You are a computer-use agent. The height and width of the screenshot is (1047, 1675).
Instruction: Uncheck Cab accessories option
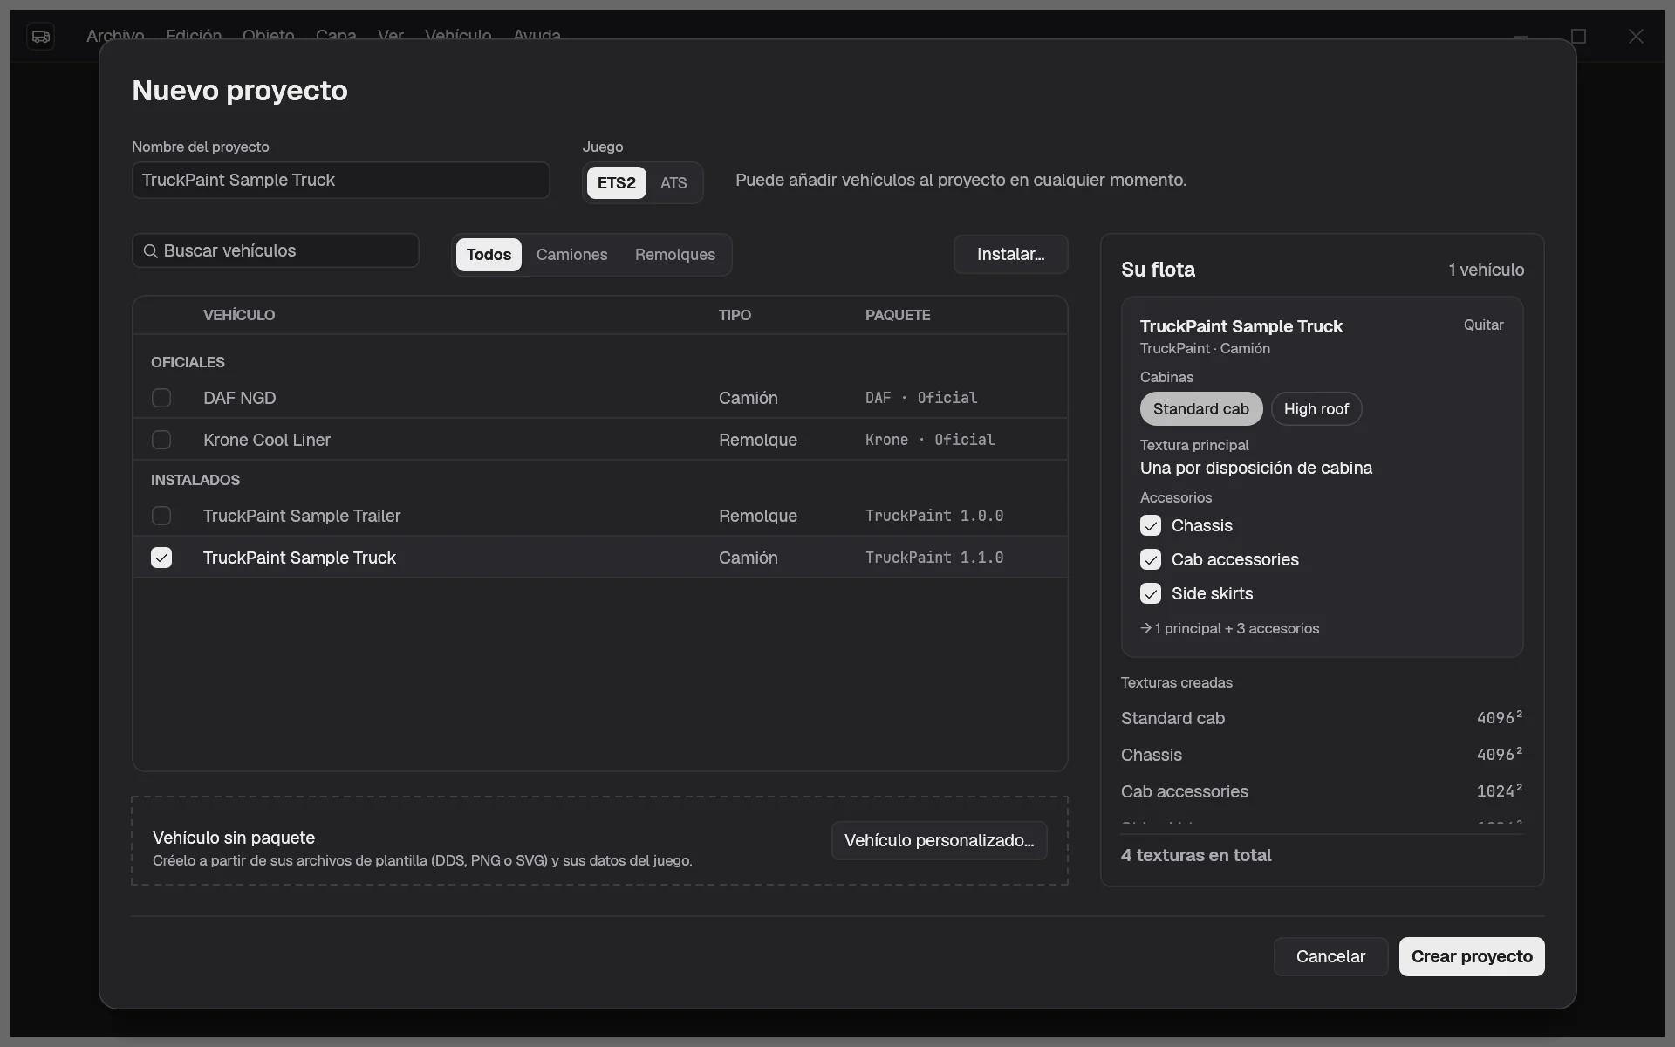(1151, 559)
